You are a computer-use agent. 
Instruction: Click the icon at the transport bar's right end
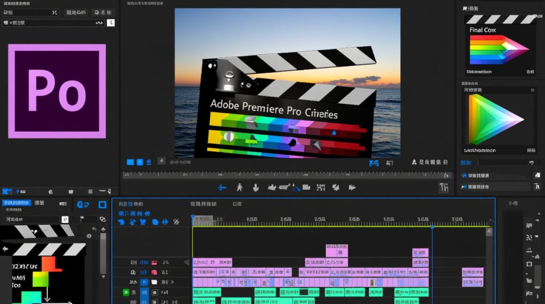point(444,187)
